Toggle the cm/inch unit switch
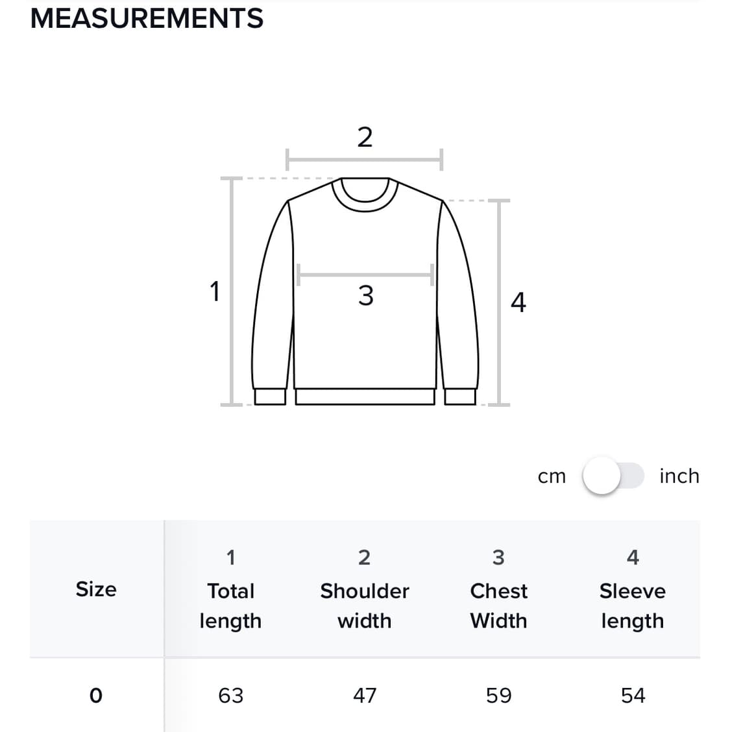The height and width of the screenshot is (756, 730). [x=613, y=476]
